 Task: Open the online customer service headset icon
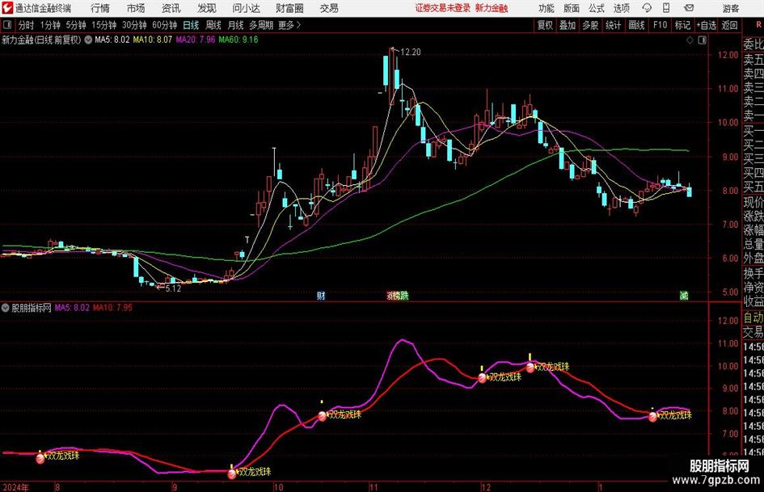tap(647, 8)
